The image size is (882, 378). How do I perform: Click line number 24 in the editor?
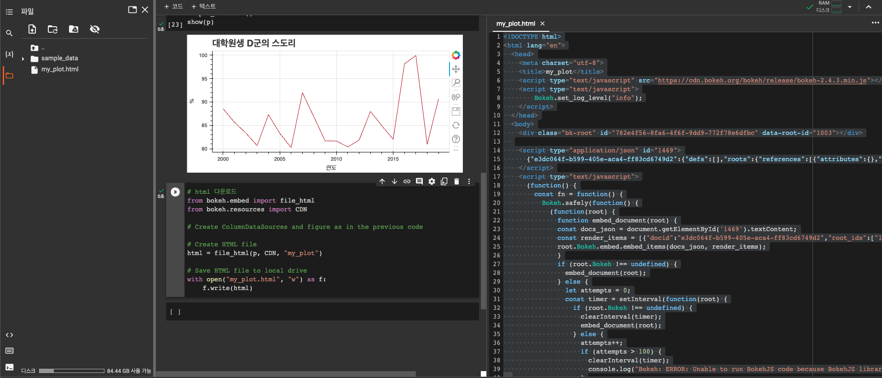click(496, 238)
